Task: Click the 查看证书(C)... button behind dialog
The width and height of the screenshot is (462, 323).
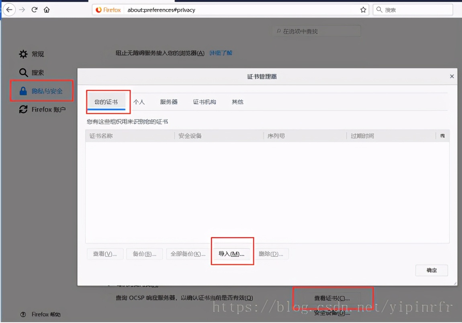Action: pyautogui.click(x=332, y=298)
